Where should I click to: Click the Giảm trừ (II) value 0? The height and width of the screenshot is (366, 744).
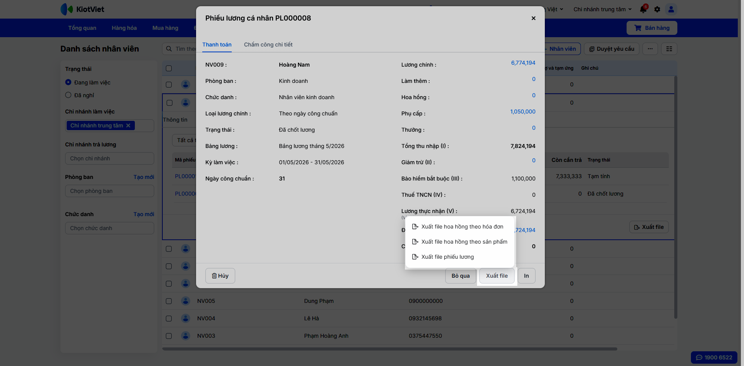[x=534, y=160]
